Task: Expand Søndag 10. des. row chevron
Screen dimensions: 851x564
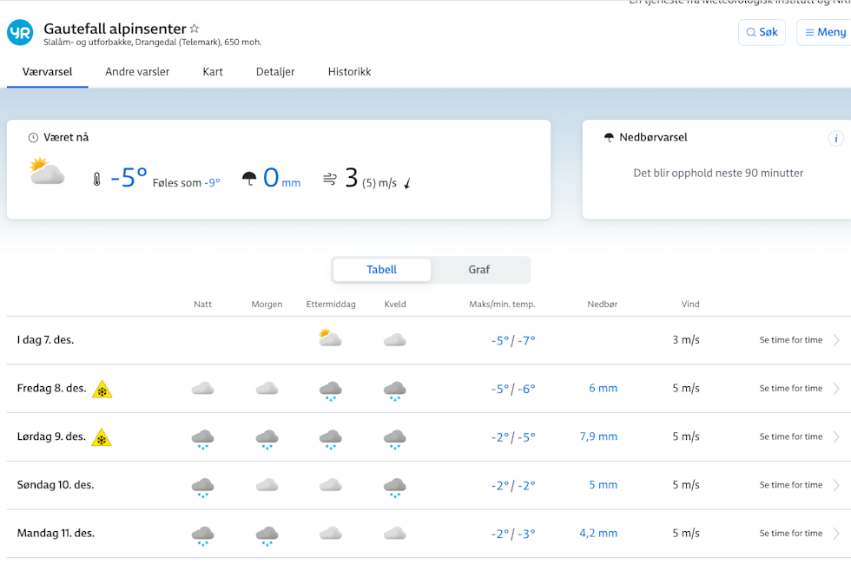Action: [836, 485]
